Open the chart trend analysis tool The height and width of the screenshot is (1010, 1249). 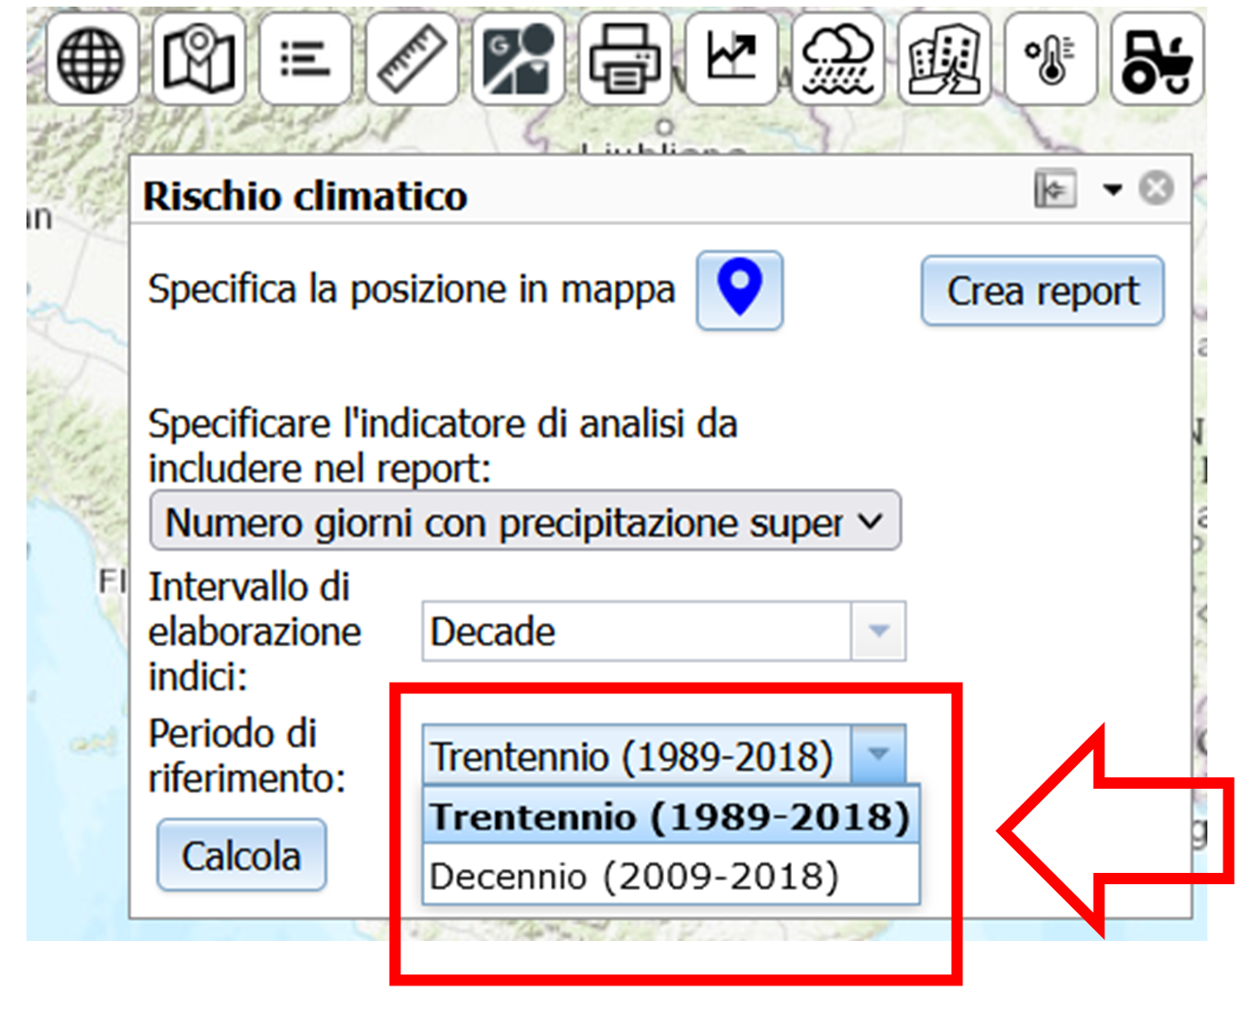click(731, 60)
